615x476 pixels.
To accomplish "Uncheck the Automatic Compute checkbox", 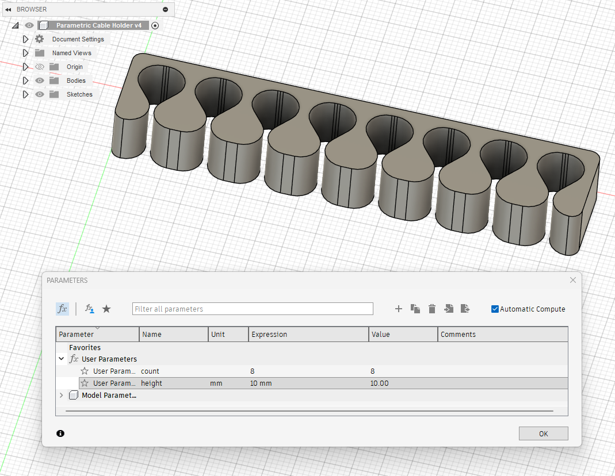I will pos(495,309).
